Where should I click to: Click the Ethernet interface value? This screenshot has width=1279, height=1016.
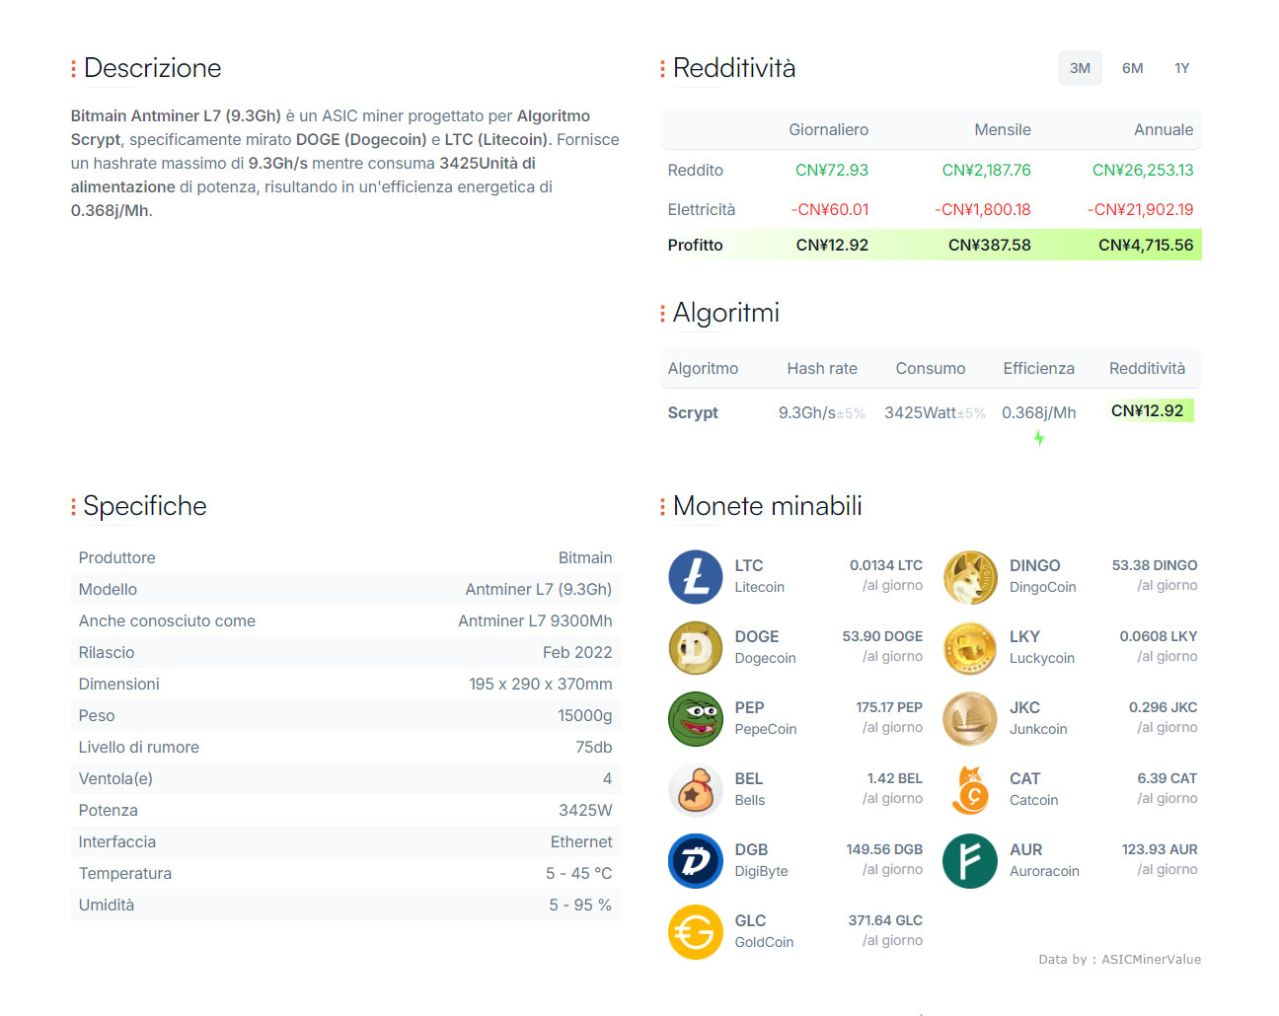click(x=581, y=841)
